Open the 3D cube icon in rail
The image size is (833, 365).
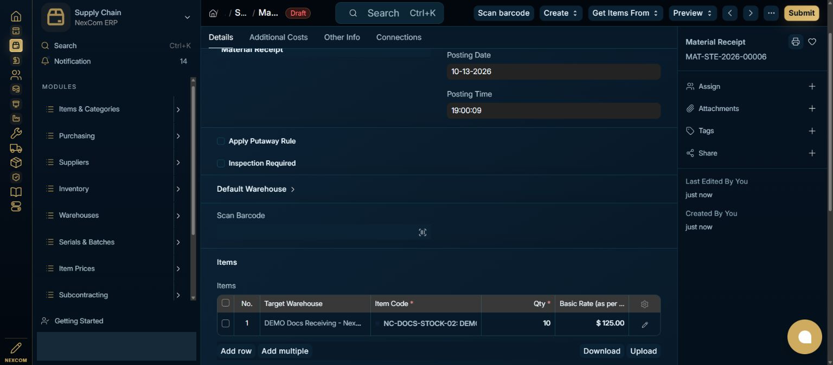click(x=16, y=162)
